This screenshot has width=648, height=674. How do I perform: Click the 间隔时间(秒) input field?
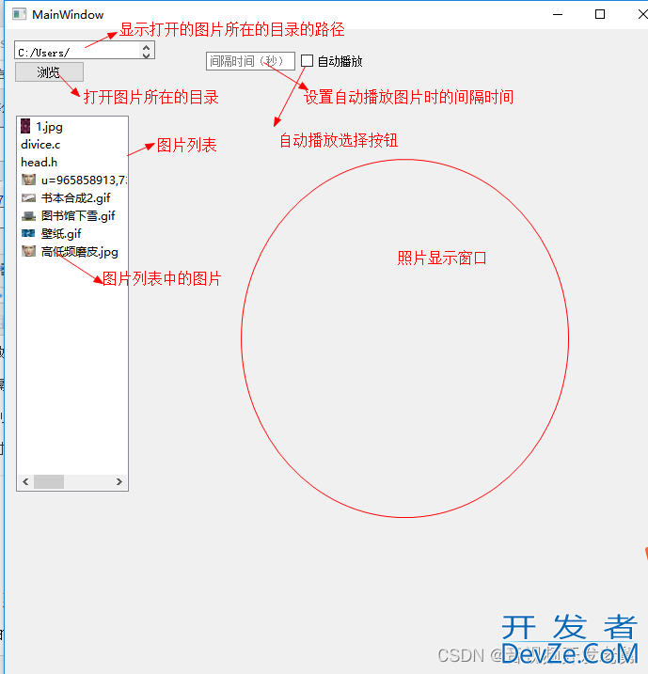(249, 61)
